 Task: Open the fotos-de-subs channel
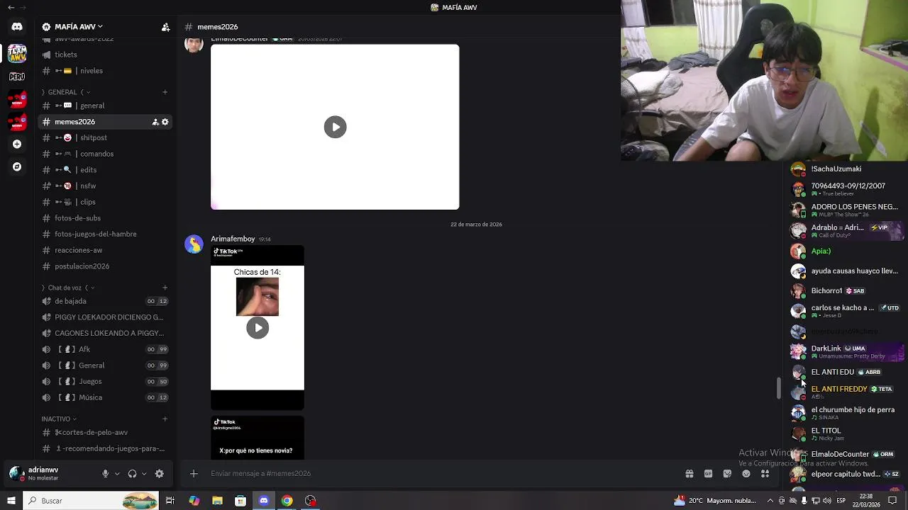(x=105, y=218)
